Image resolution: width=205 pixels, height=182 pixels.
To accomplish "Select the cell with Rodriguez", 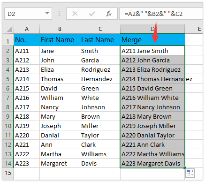I will tap(100, 69).
